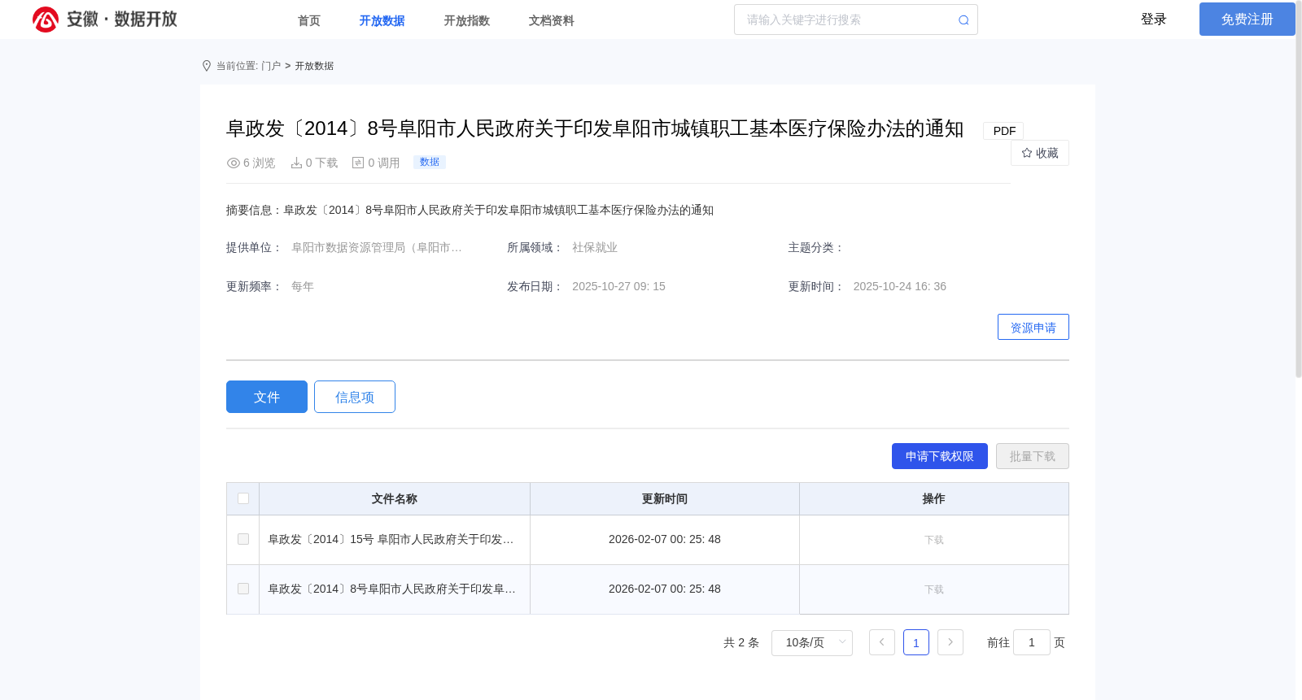Click the 操作 column header

click(934, 498)
